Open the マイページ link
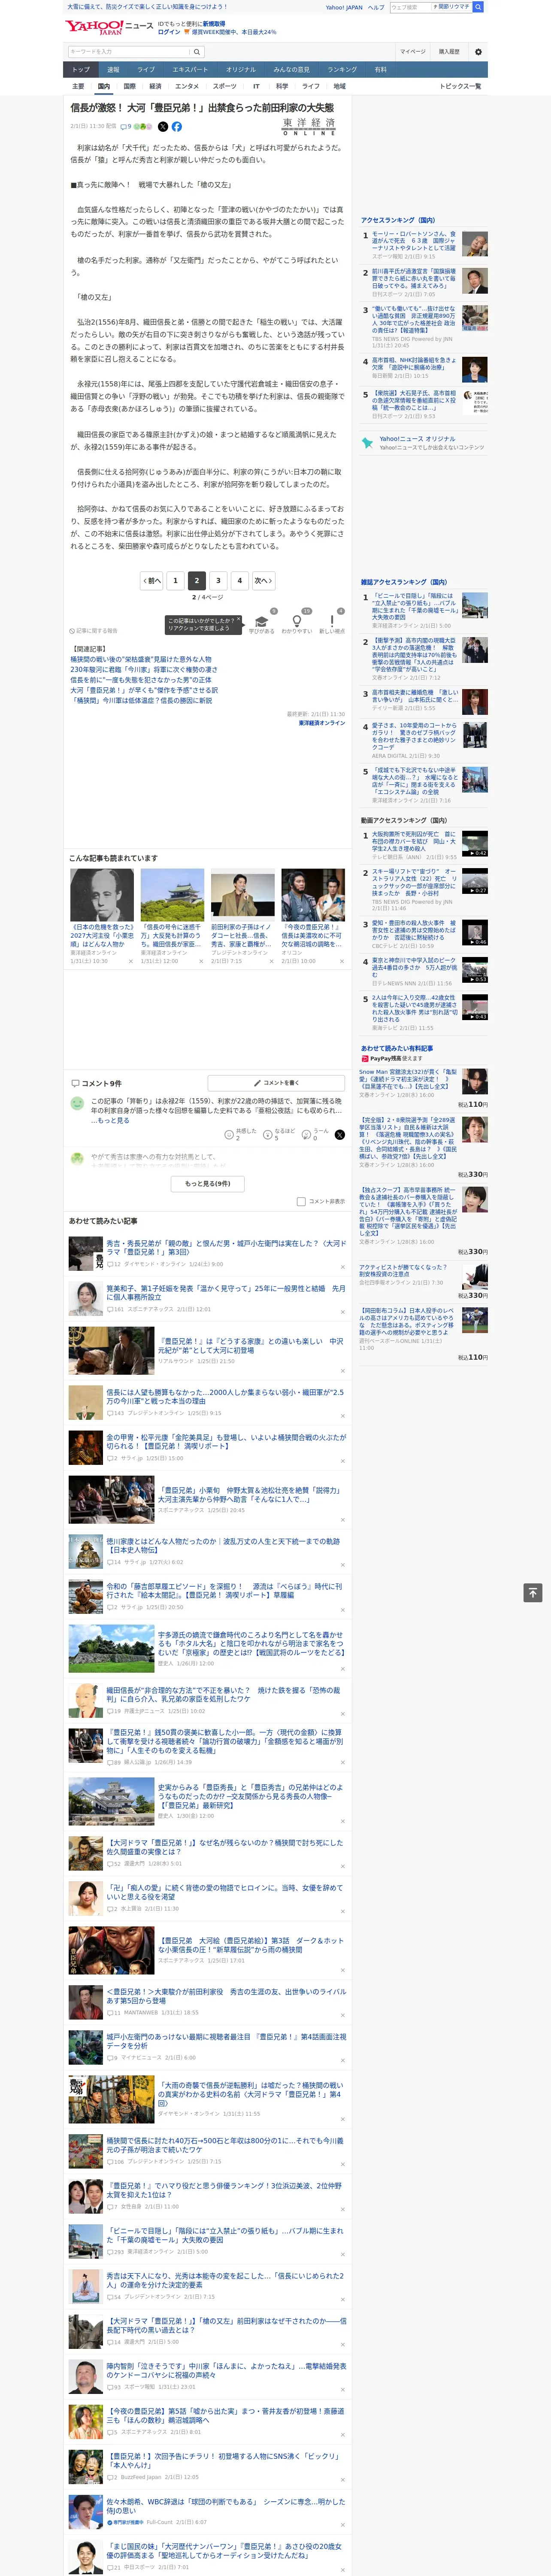551x2576 pixels. click(x=413, y=52)
